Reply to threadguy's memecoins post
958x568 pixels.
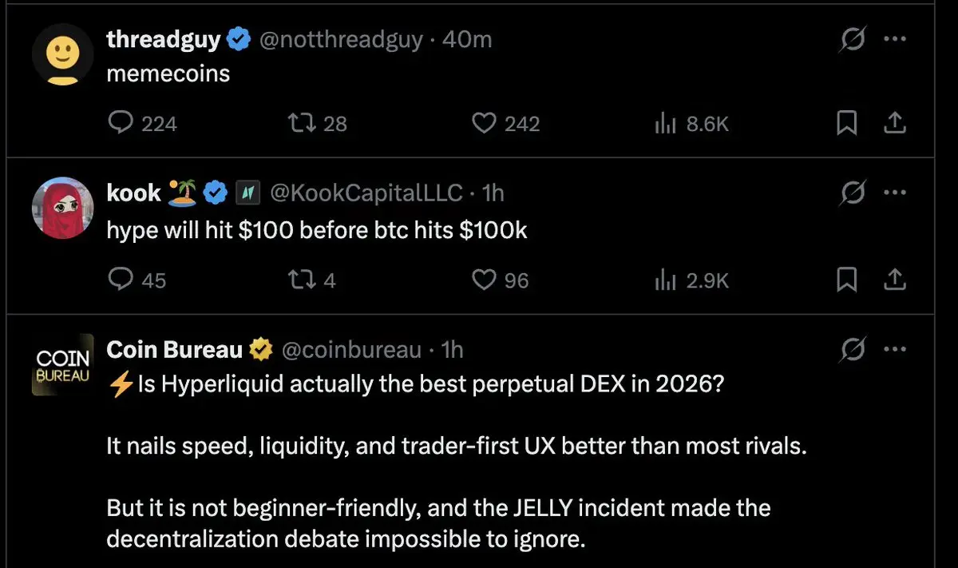tap(120, 123)
